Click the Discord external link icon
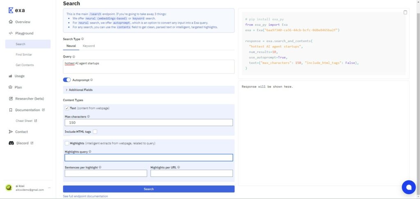 [32, 143]
